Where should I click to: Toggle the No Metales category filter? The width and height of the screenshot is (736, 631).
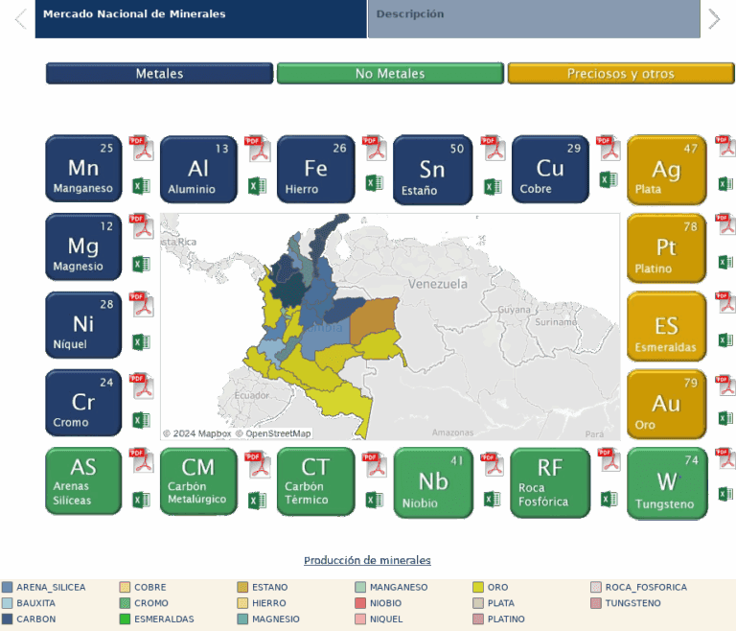[389, 74]
